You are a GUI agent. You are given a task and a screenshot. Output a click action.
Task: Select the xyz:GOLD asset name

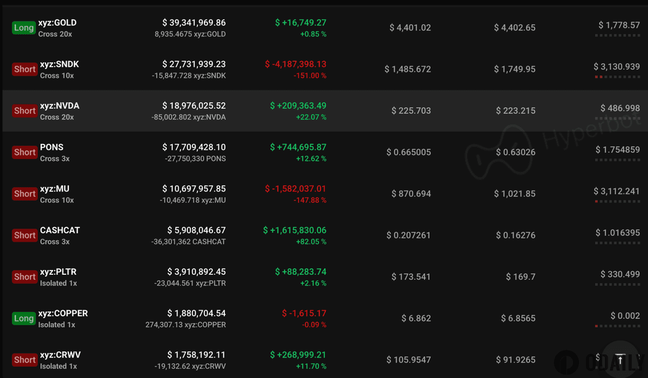click(x=58, y=23)
